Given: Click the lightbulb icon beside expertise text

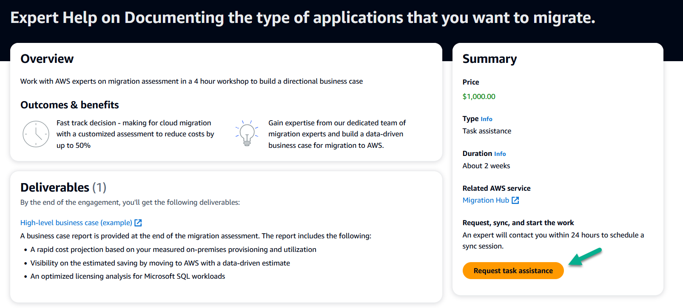Looking at the screenshot, I should tap(247, 133).
